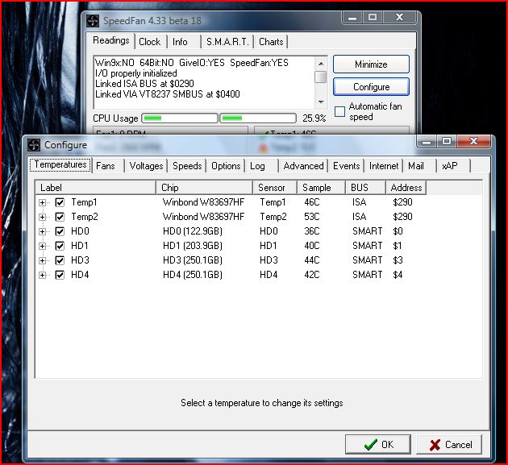This screenshot has width=508, height=465.
Task: Open the Internet tab
Action: point(384,166)
